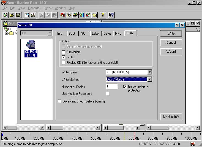The height and width of the screenshot is (147, 202).
Task: Click the yellow capacity marker line
Action: [x=125, y=137]
